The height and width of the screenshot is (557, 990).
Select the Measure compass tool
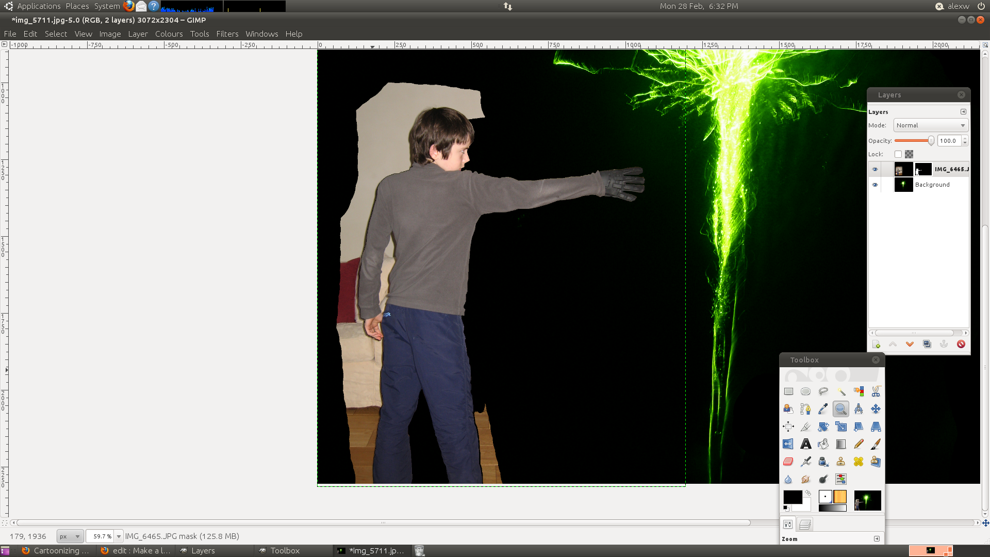coord(859,409)
